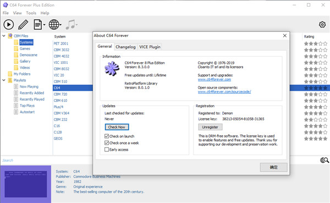Click the star rating in the PET 2001 row
Image resolution: width=330 pixels, height=203 pixels.
(x=316, y=43)
